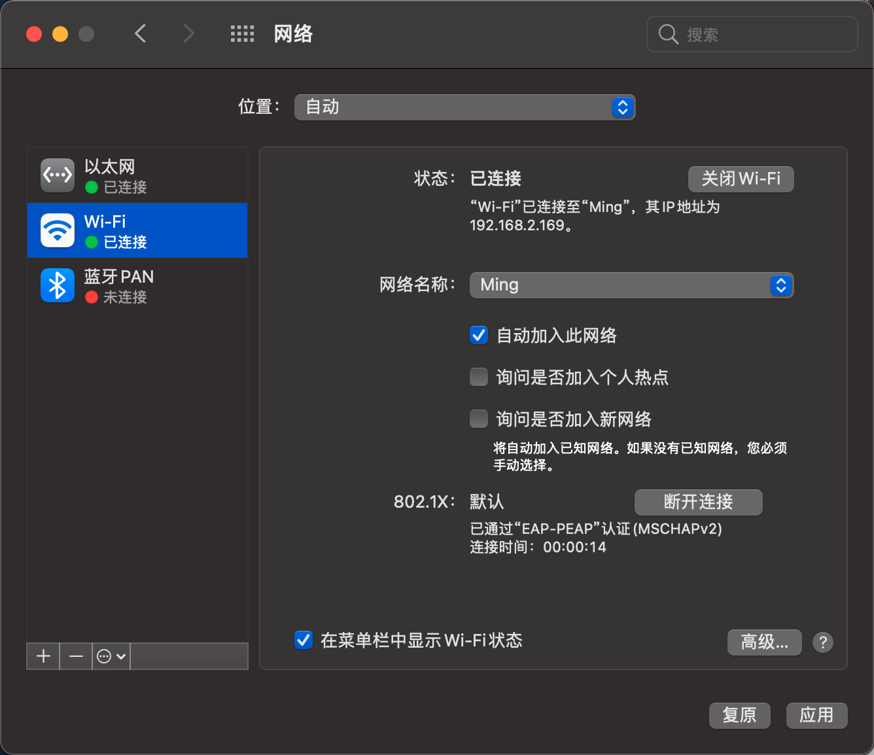Image resolution: width=874 pixels, height=755 pixels.
Task: Click the 断开连接 disconnect button
Action: (x=698, y=502)
